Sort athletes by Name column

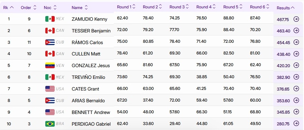pos(80,8)
